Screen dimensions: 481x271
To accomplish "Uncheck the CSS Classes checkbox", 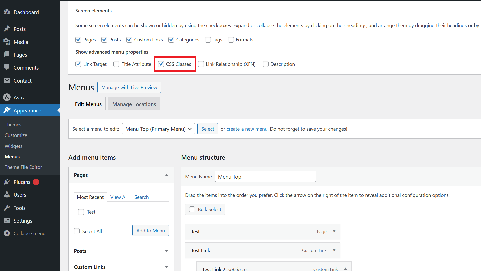I will 161,64.
